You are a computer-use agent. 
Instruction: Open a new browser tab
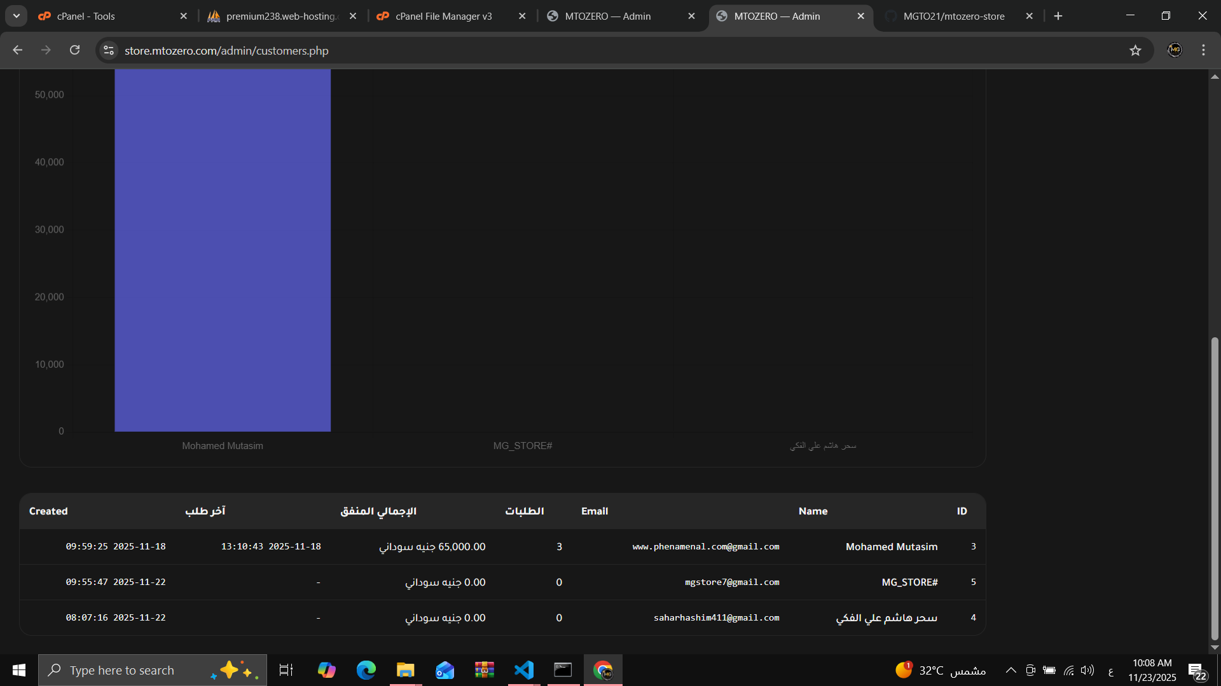1058,16
